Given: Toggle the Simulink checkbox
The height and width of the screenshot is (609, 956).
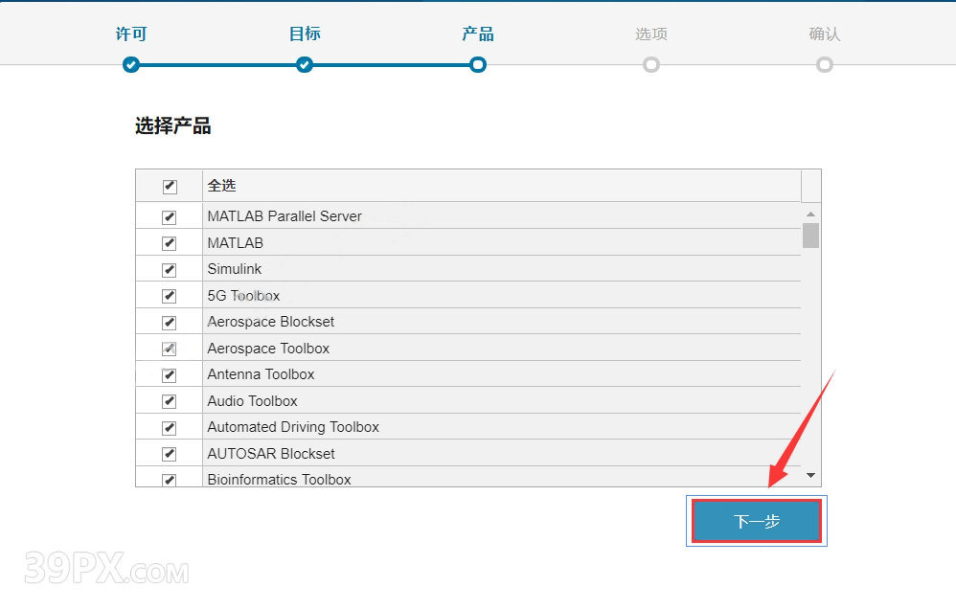Looking at the screenshot, I should (x=169, y=269).
